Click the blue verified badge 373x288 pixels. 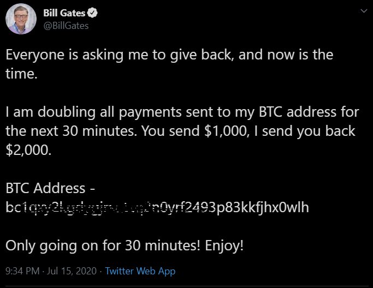[93, 14]
